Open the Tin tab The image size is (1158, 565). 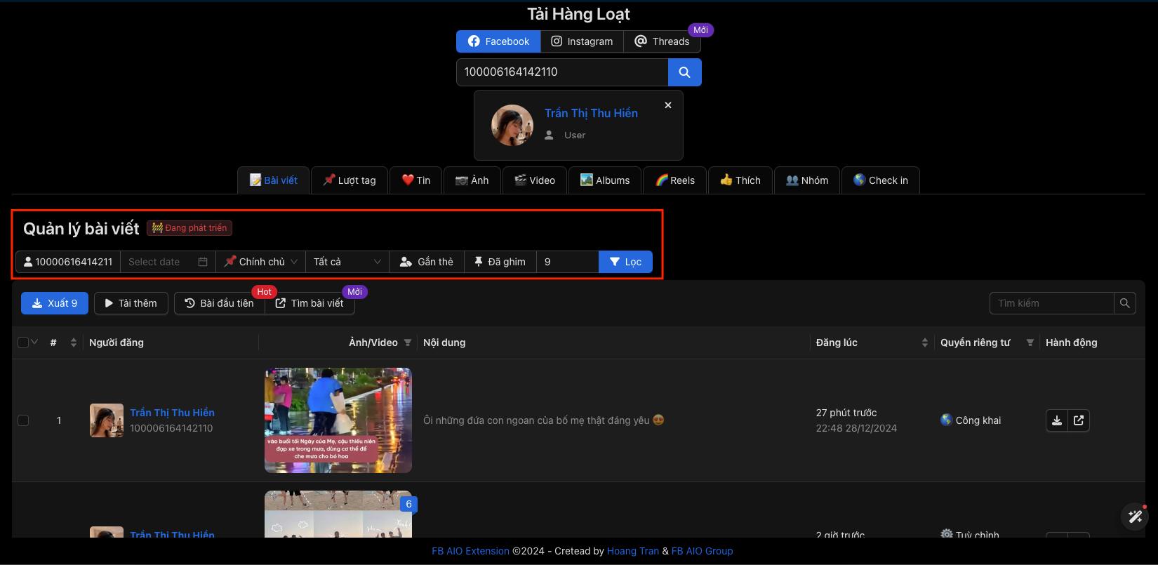click(415, 180)
